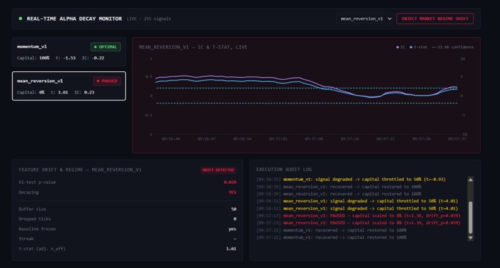This screenshot has width=500, height=268.
Task: Click the Buffer size value 50
Action: [234, 209]
